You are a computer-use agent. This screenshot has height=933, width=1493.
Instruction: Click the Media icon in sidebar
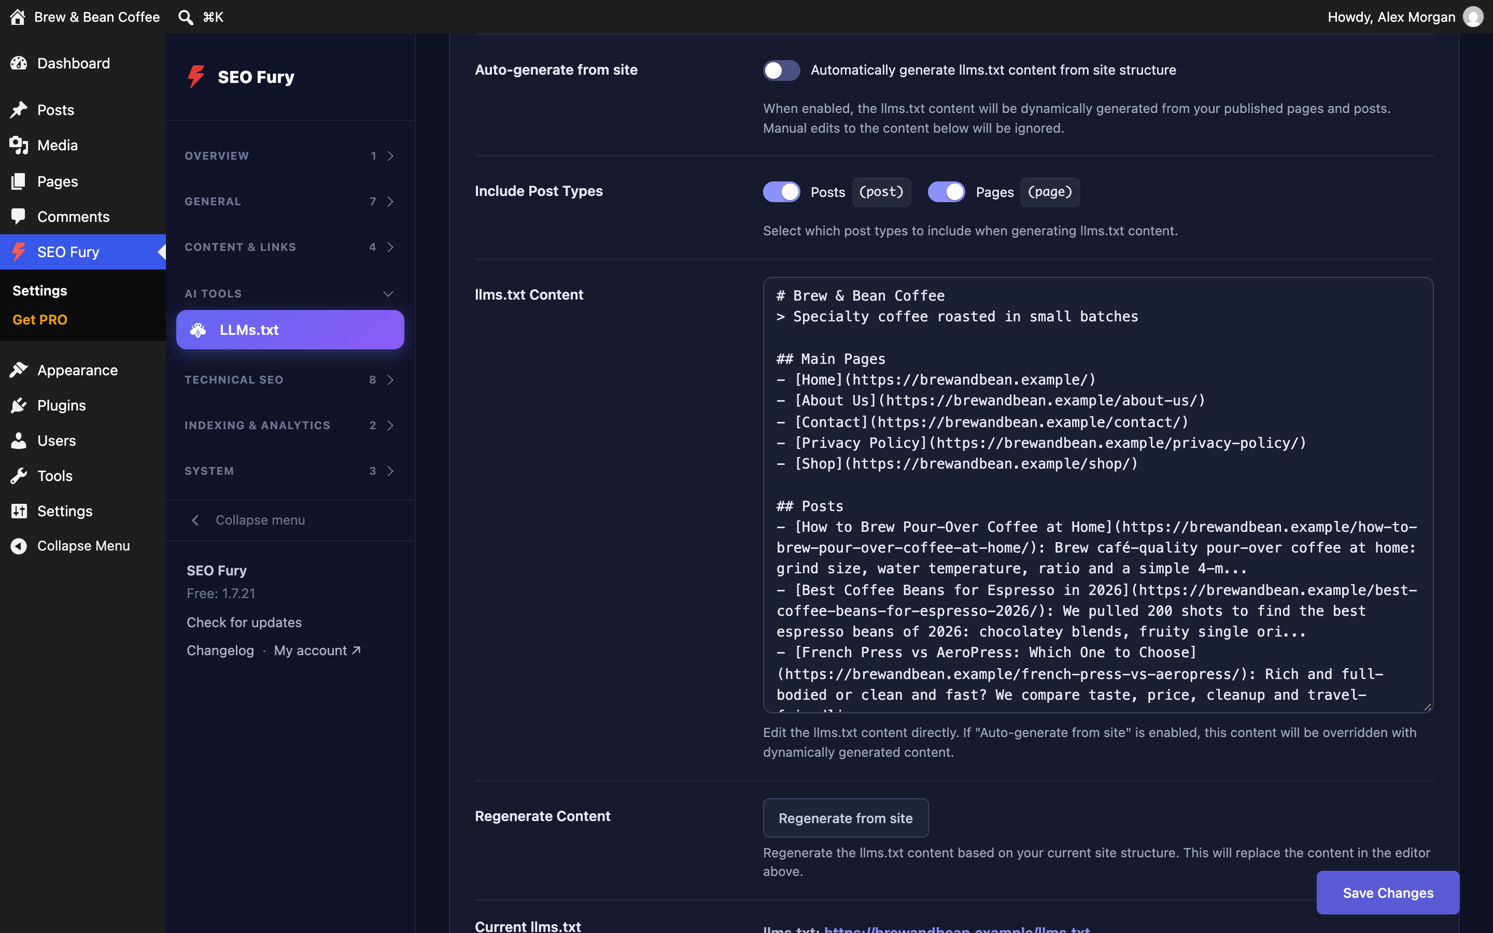(19, 145)
